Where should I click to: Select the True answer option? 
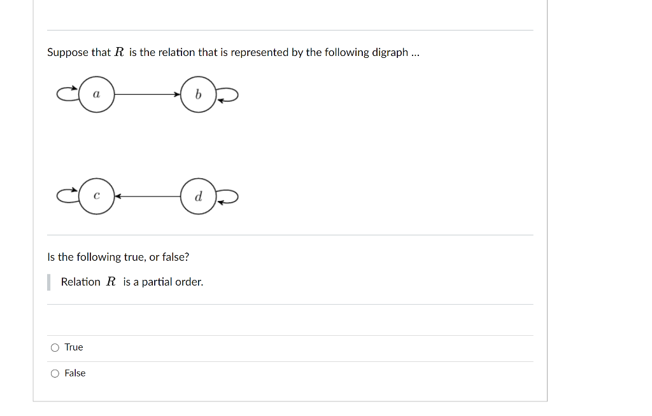tap(73, 347)
